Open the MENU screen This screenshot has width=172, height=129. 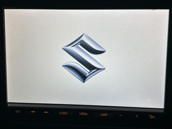tap(83, 114)
